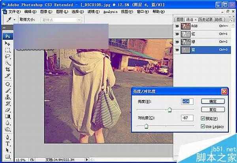Image resolution: width=237 pixels, height=163 pixels.
Task: Select the 绿 channel thumbnail
Action: point(186,42)
